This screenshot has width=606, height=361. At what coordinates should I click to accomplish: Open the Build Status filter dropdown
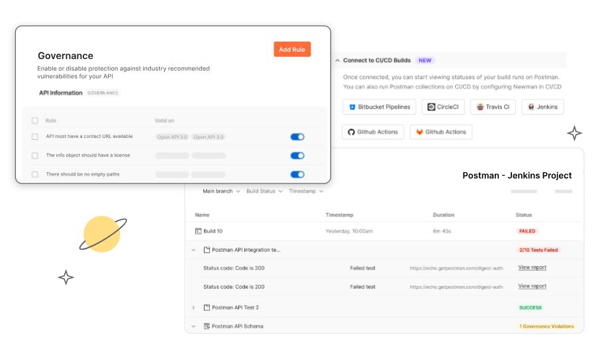(264, 191)
